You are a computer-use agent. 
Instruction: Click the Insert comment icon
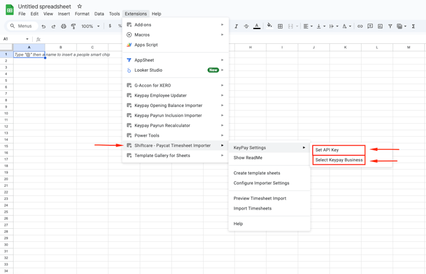[370, 27]
